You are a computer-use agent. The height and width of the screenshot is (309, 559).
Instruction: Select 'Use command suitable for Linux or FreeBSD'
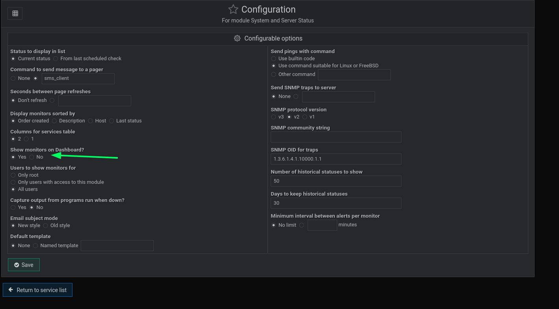pos(273,66)
